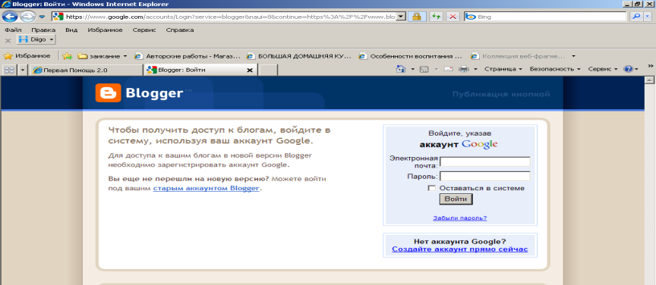Open the Справка menu
656x285 pixels.
pos(180,30)
